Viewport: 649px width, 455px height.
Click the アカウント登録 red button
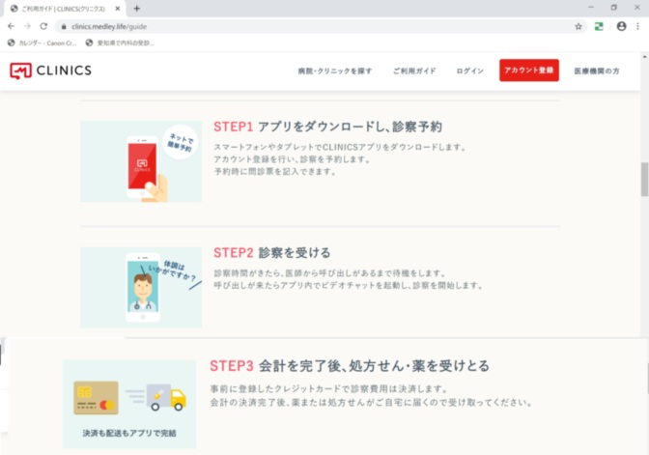point(529,71)
